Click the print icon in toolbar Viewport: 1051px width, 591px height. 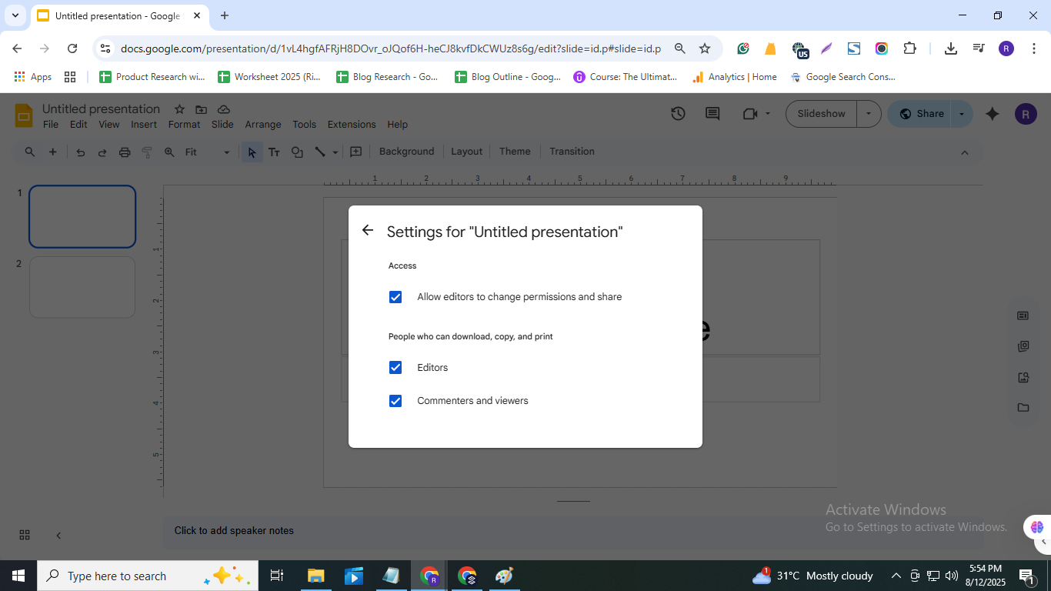tap(125, 152)
